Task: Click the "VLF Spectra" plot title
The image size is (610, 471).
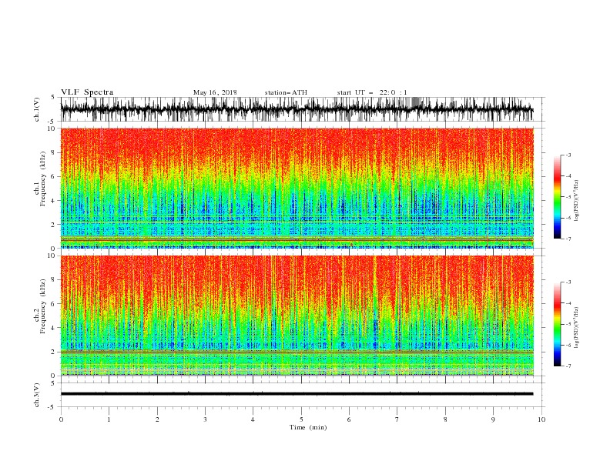Action: 87,92
